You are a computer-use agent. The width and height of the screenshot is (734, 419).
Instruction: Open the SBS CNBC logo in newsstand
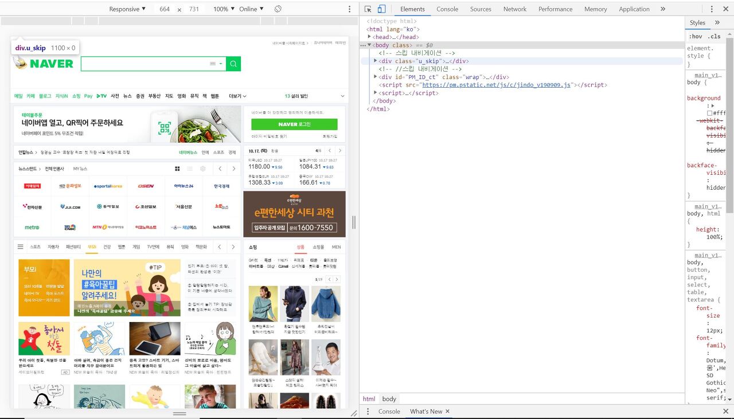(70, 227)
